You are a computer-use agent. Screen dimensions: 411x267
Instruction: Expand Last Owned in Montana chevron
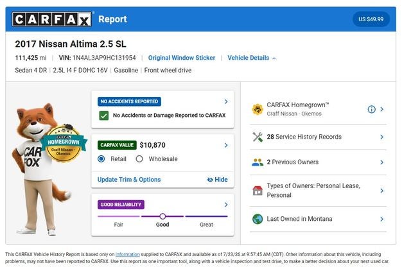coord(382,219)
